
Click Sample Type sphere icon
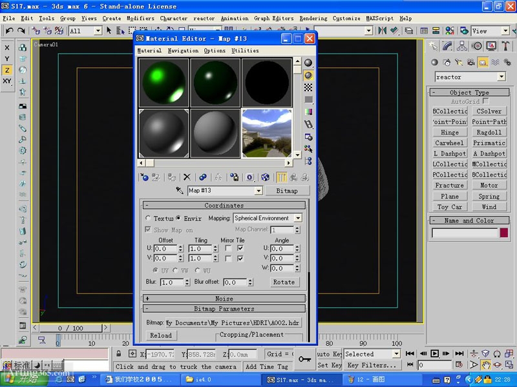click(x=308, y=63)
